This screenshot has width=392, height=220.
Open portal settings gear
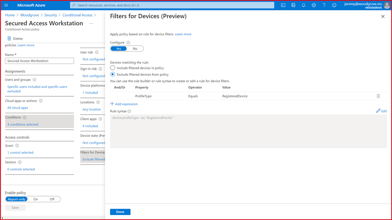(x=314, y=5)
